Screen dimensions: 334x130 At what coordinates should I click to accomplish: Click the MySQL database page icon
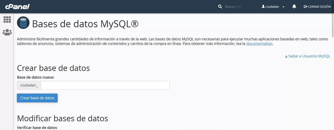coord(23,23)
